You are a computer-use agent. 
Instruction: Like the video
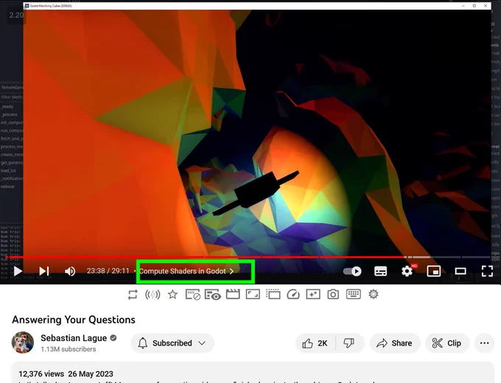(315, 343)
